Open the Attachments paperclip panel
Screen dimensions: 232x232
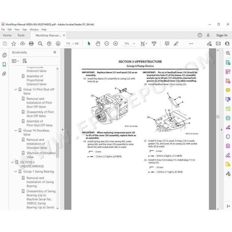click(4, 74)
